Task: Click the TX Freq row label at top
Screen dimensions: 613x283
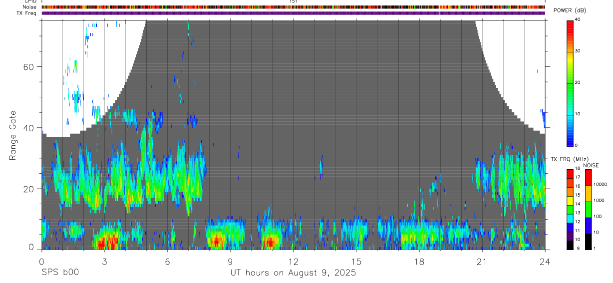Action: (x=27, y=13)
